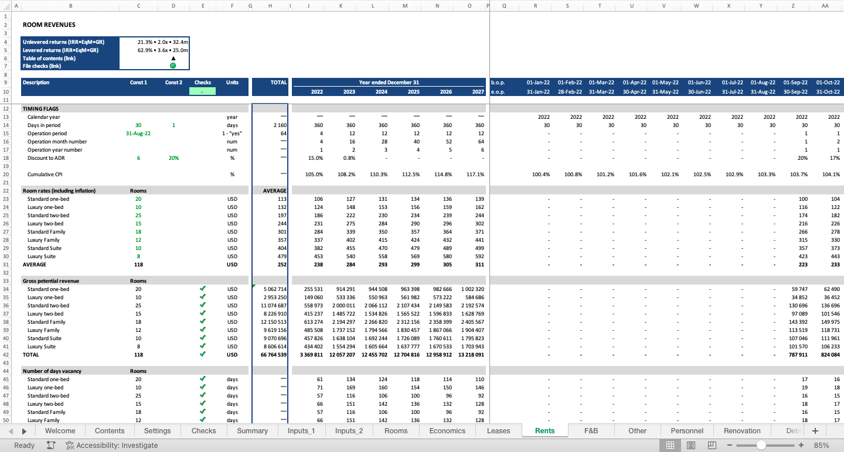This screenshot has width=844, height=452.
Task: Adjust the zoom slider handle
Action: (761, 446)
